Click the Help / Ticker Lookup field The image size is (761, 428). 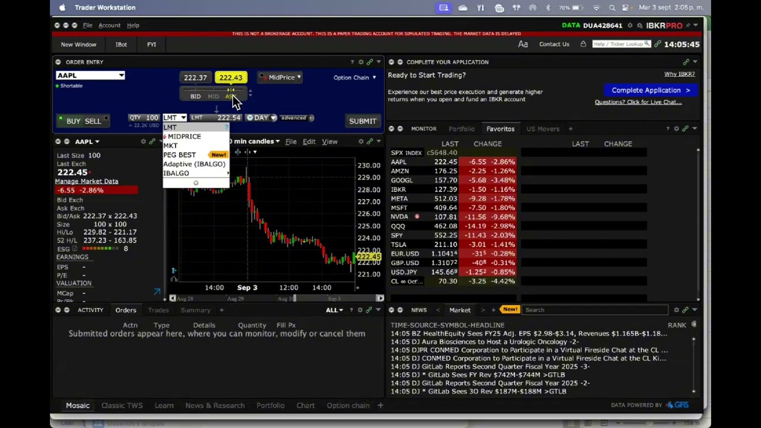(622, 44)
